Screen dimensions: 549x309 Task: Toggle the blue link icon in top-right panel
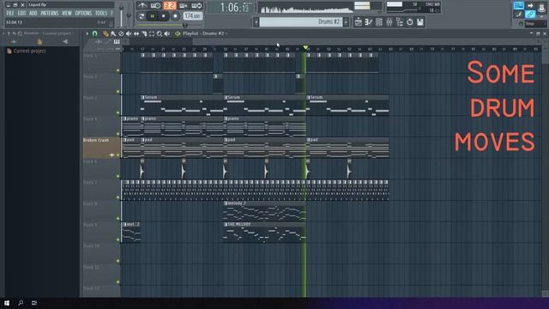(x=530, y=15)
